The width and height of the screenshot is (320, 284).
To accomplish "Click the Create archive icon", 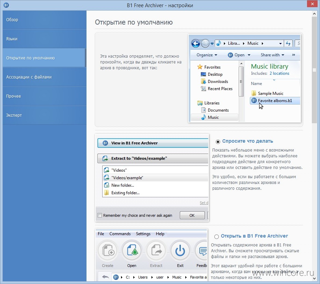I will pos(108,251).
